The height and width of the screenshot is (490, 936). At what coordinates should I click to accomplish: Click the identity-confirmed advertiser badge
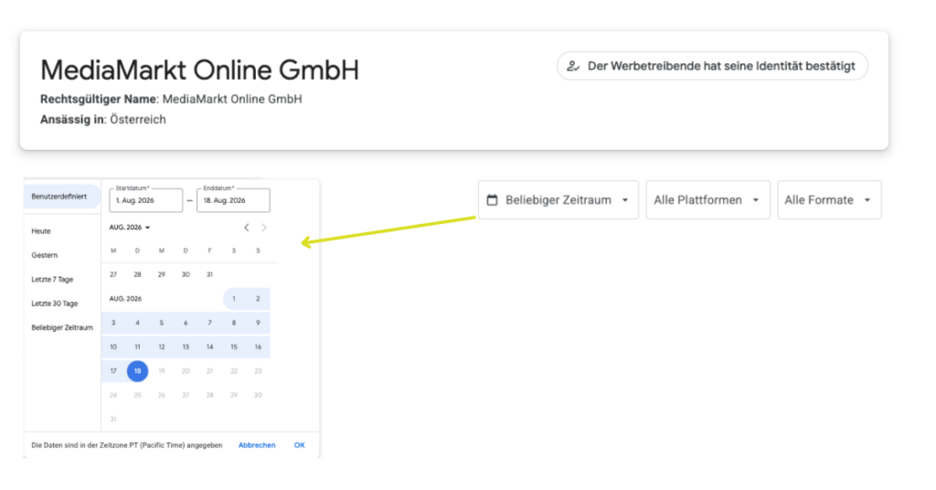712,66
